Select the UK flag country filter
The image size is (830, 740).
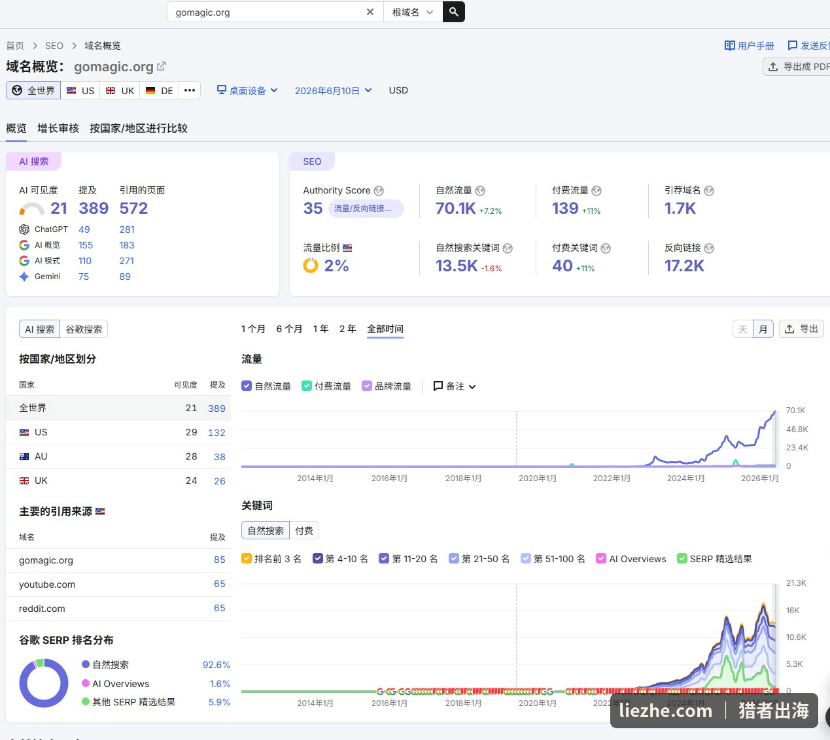[x=120, y=90]
